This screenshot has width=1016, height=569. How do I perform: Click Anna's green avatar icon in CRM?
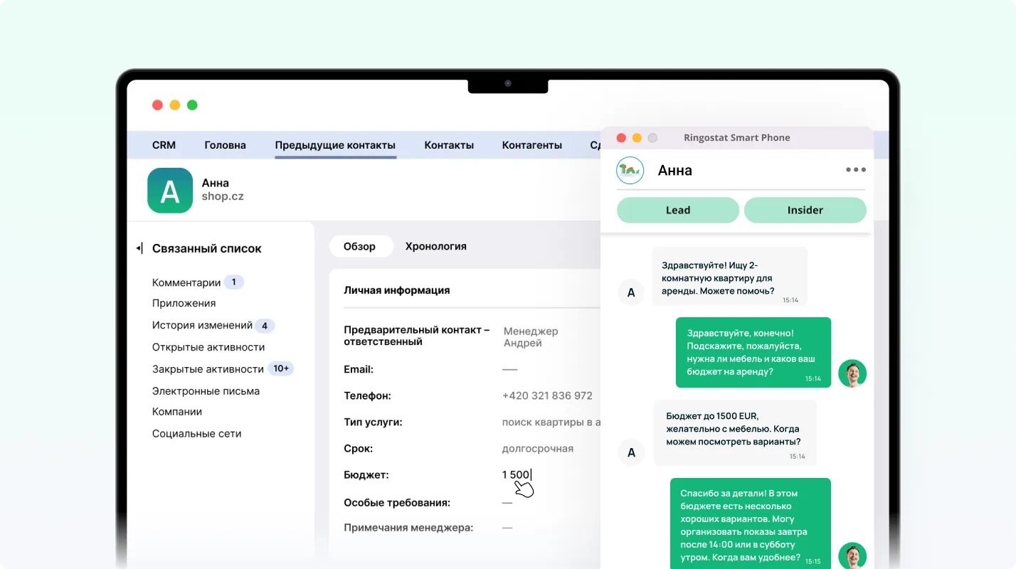[x=170, y=191]
